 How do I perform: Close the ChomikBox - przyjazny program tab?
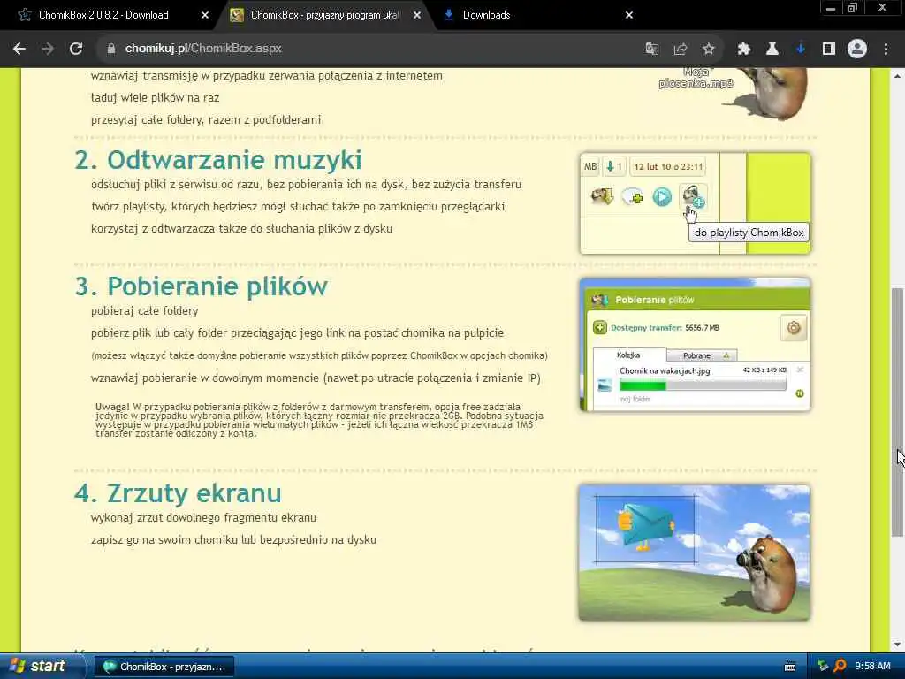417,16
